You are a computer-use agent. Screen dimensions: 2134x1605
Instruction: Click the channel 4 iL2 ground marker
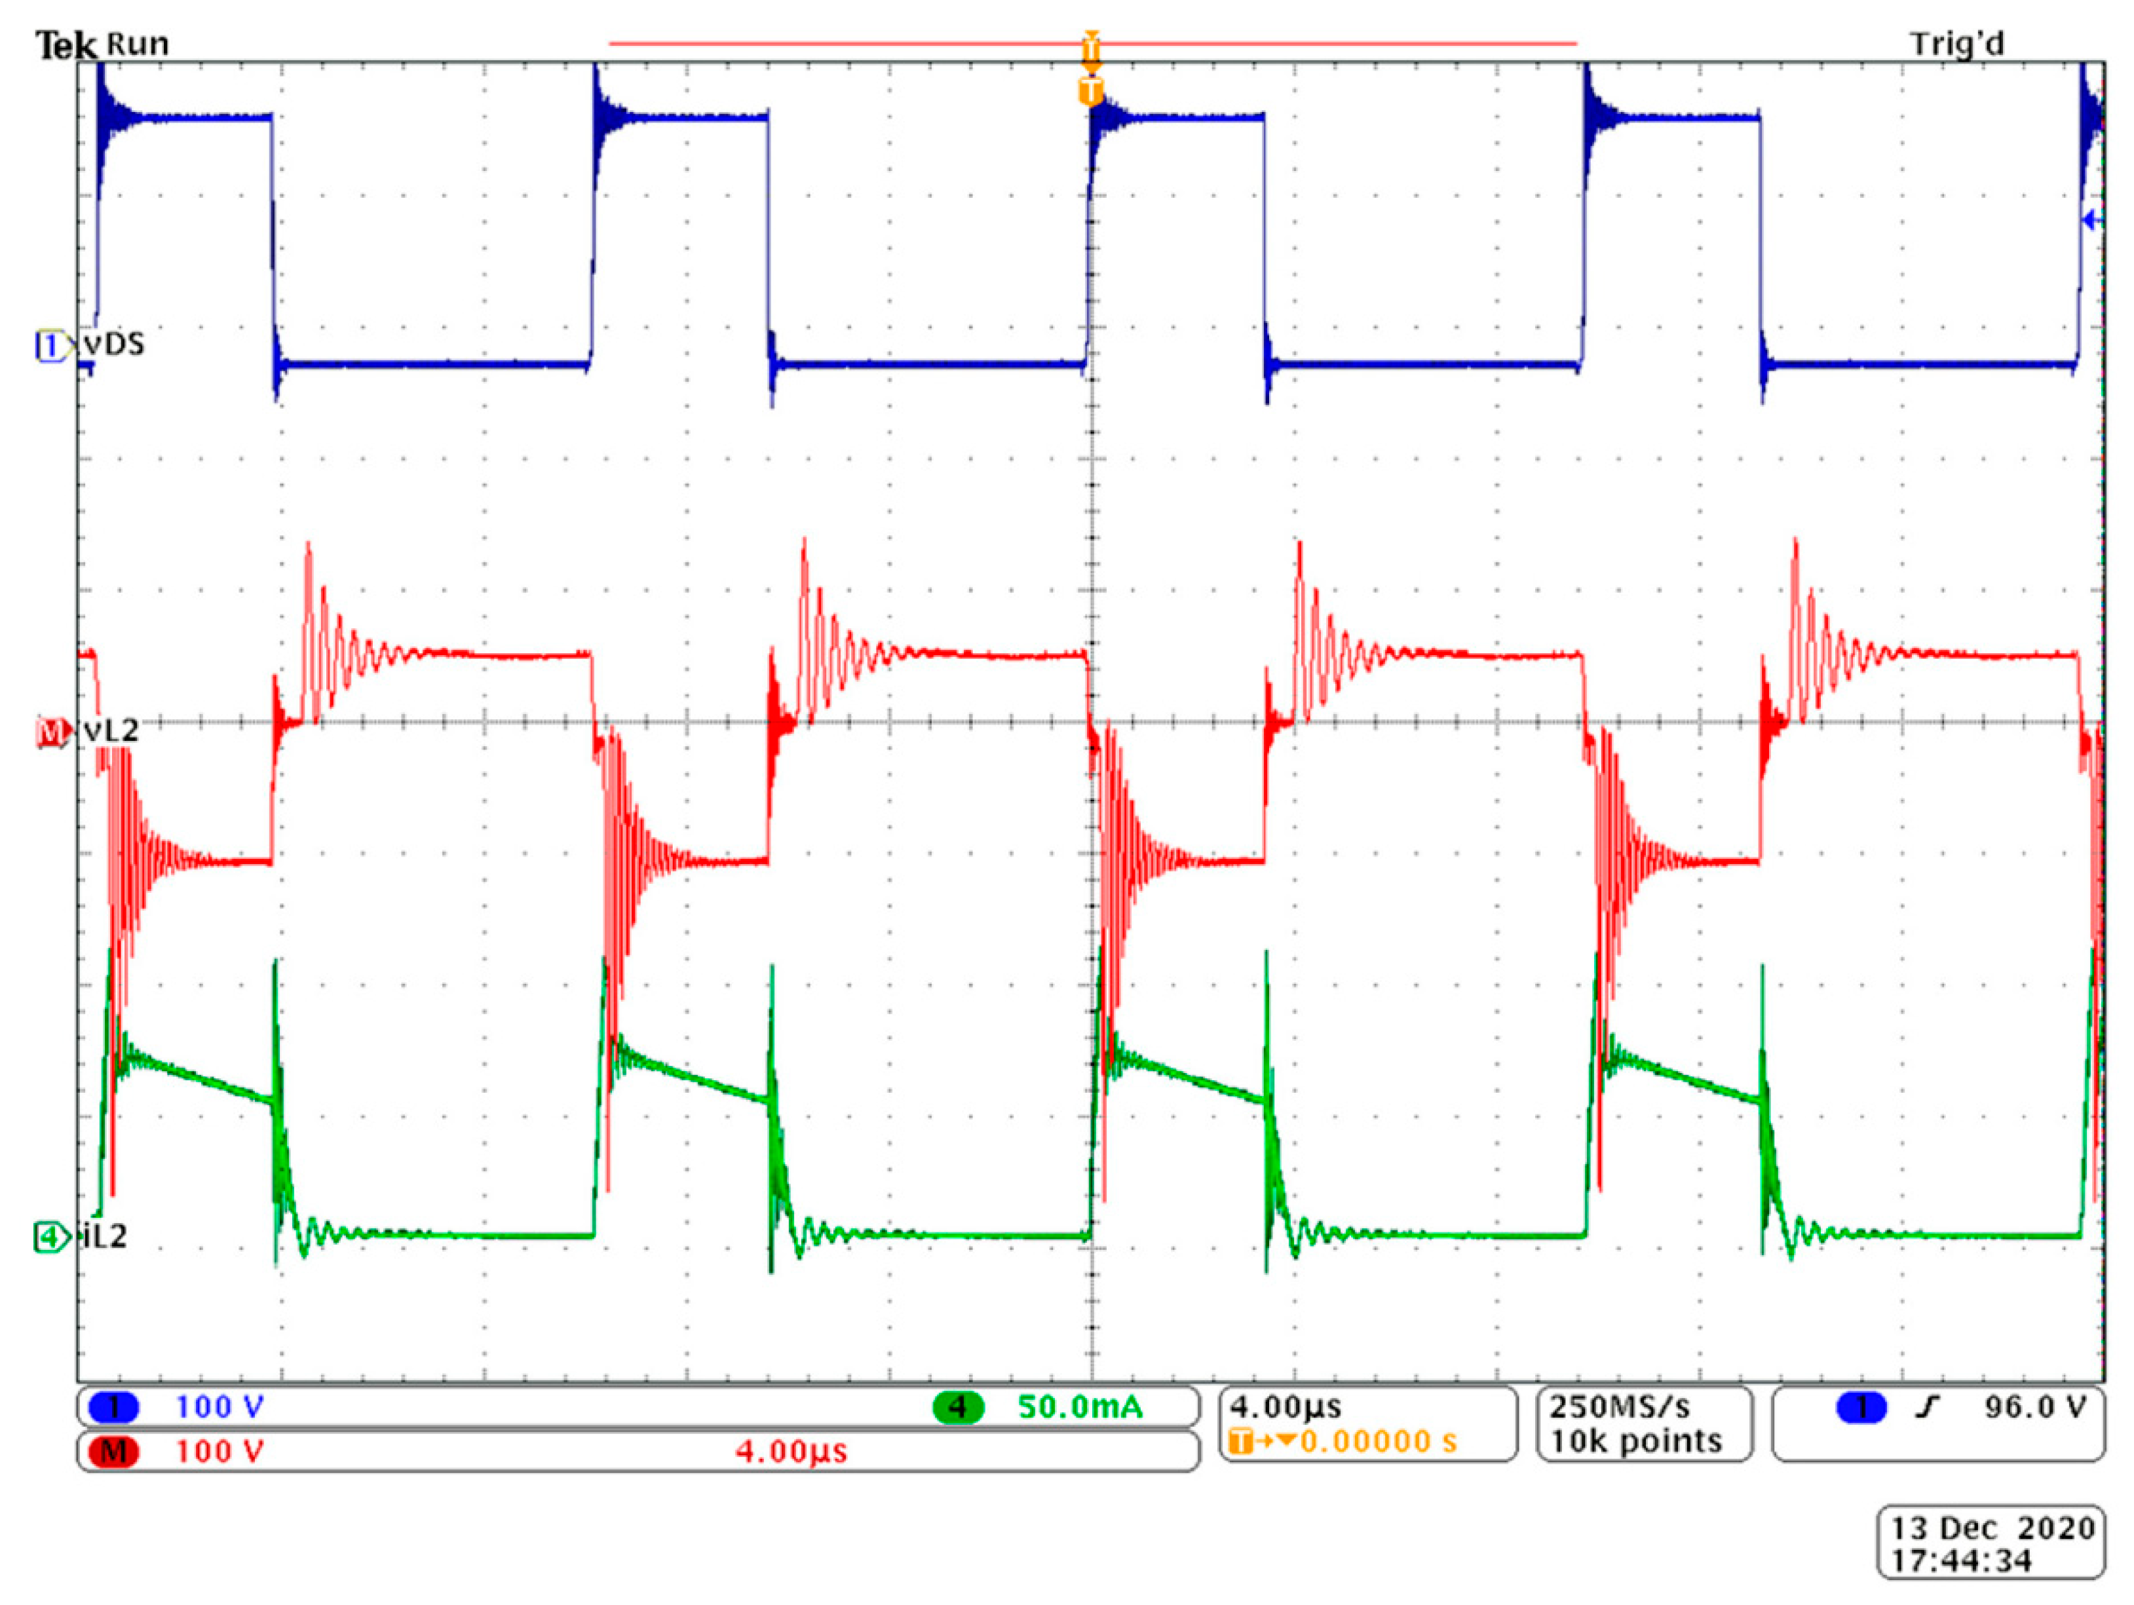52,1237
